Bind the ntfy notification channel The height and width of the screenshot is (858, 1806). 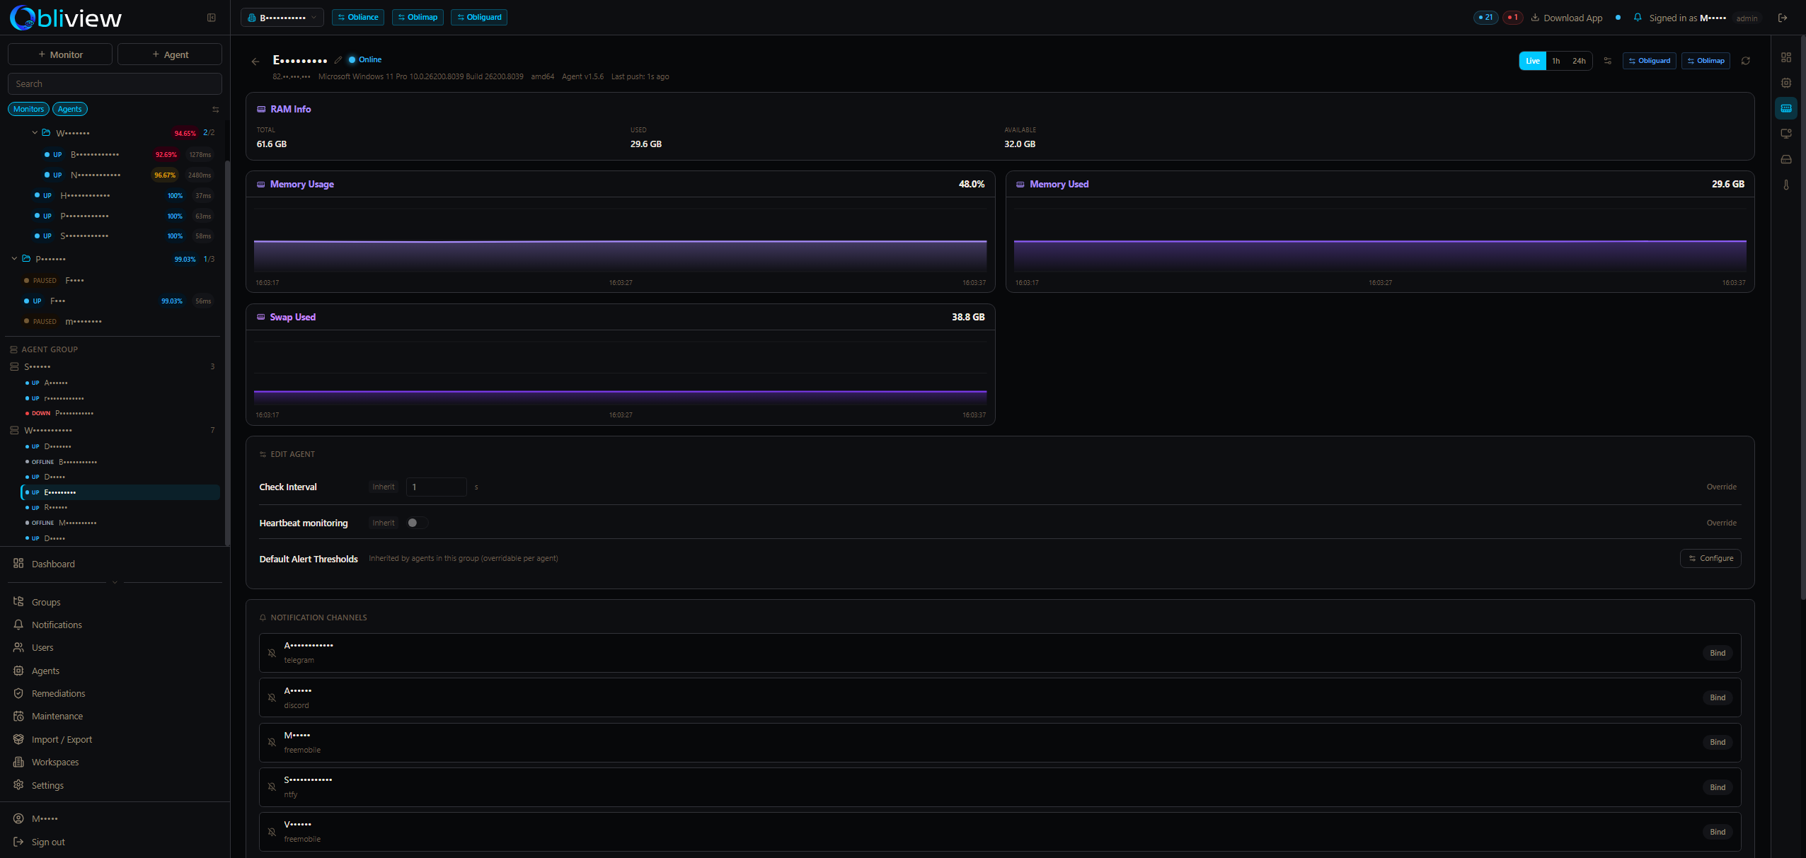coord(1717,787)
